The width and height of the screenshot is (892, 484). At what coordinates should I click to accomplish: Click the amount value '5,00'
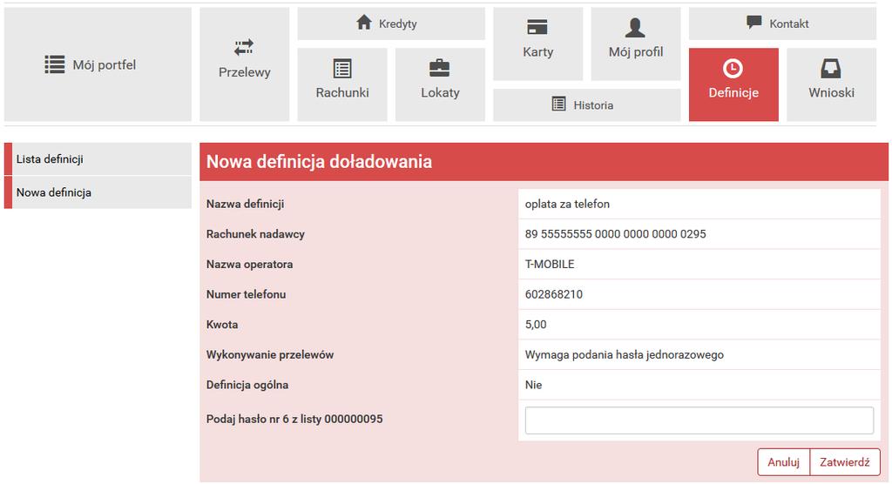click(536, 324)
